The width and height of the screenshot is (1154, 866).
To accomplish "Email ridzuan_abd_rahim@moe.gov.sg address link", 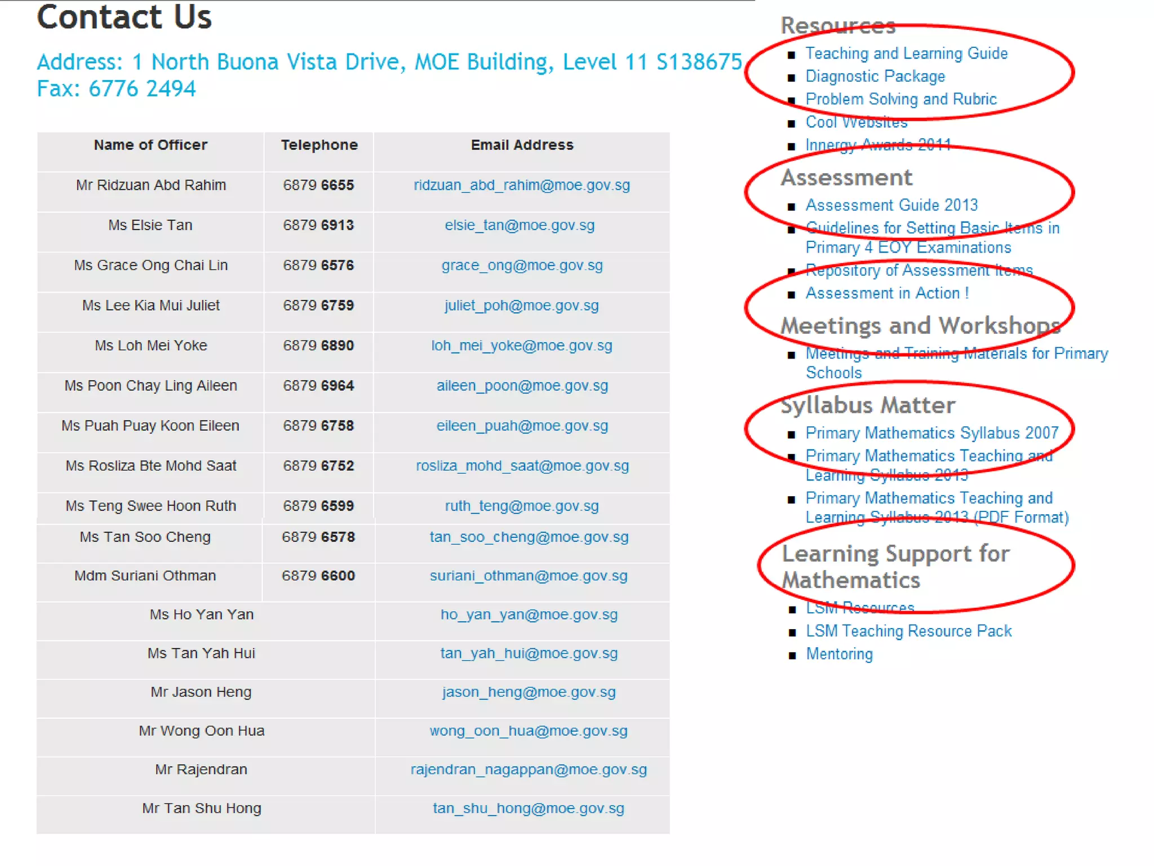I will coord(521,185).
